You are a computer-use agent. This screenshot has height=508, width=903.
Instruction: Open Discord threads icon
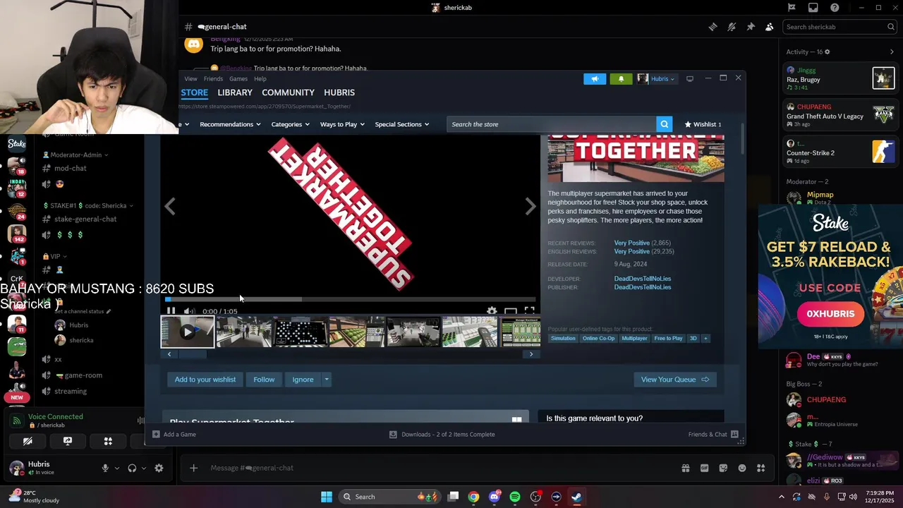point(713,27)
